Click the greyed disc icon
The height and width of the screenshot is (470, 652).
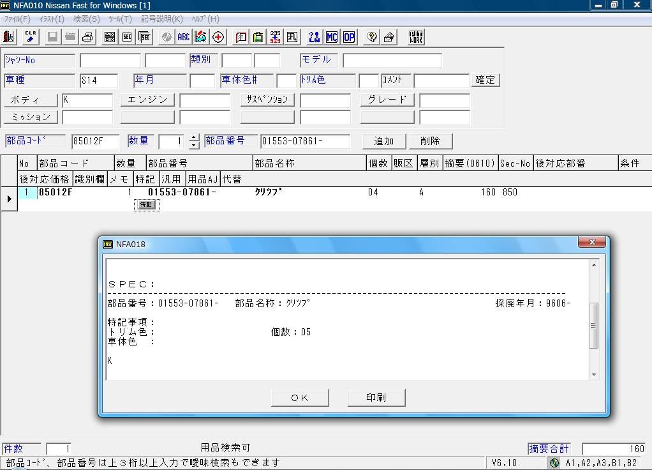click(x=167, y=37)
